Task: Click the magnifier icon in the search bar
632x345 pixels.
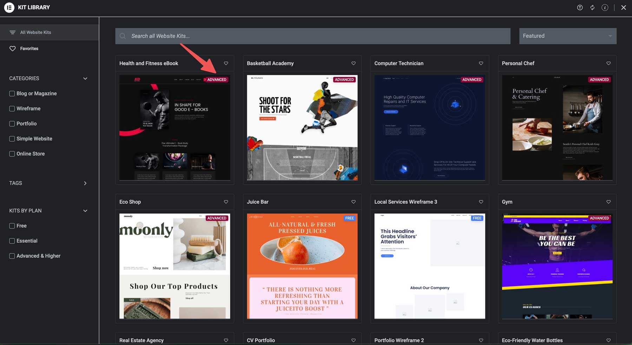Action: pyautogui.click(x=123, y=36)
